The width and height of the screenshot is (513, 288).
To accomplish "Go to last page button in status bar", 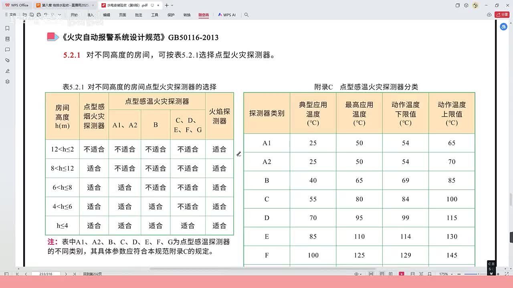I will click(x=75, y=274).
